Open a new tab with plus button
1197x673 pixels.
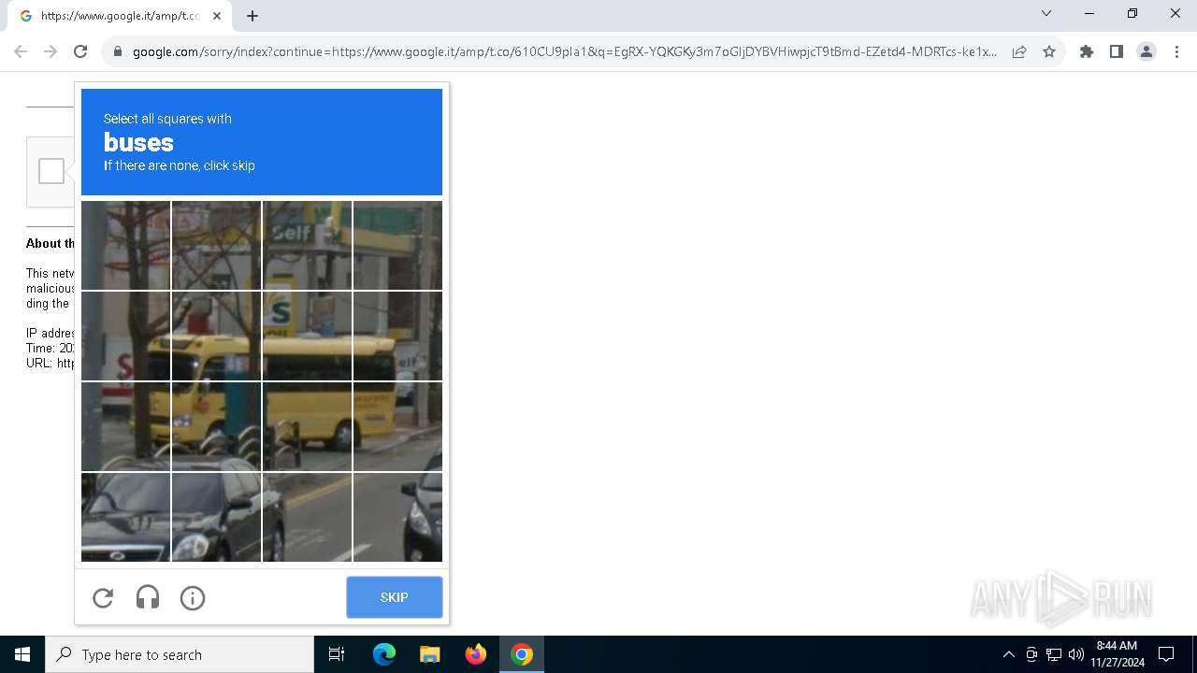tap(252, 16)
